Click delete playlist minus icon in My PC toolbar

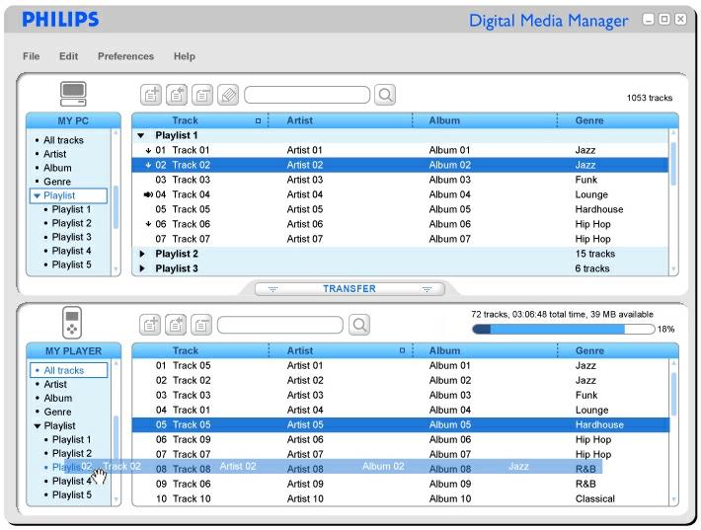(x=202, y=95)
